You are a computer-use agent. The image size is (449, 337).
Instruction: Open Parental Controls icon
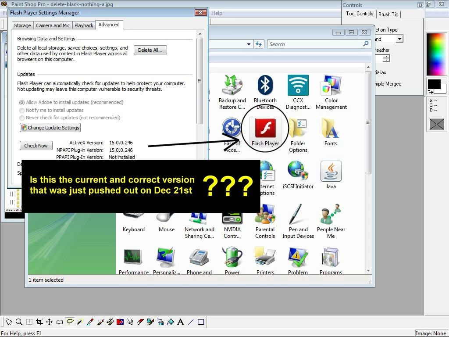(265, 221)
